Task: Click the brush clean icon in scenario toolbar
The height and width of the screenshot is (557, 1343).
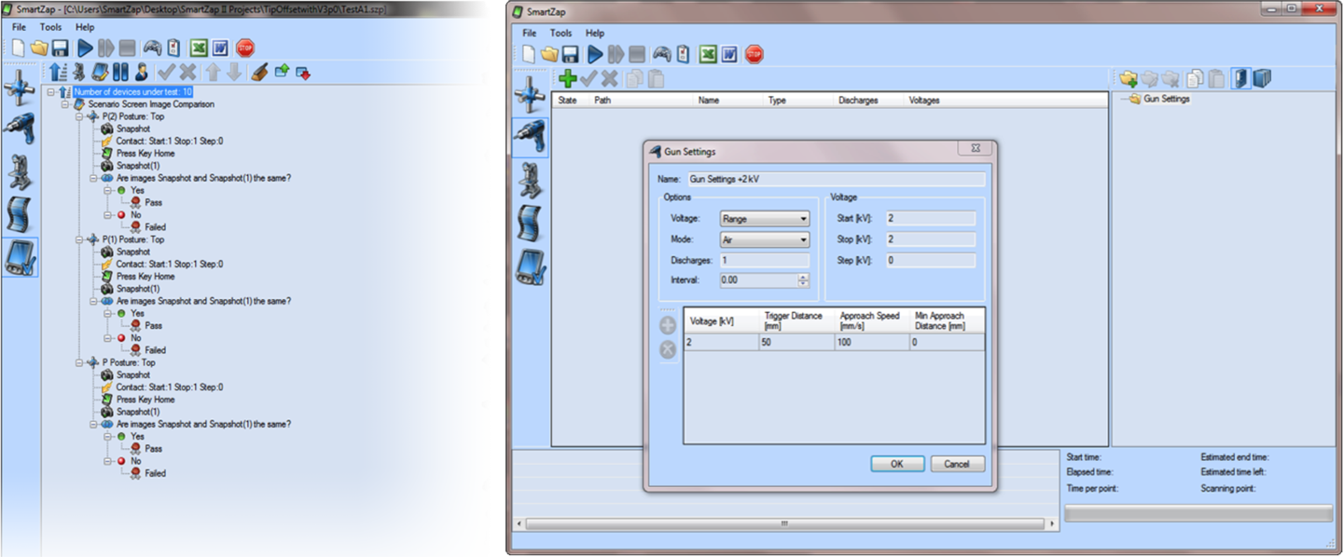Action: point(259,73)
